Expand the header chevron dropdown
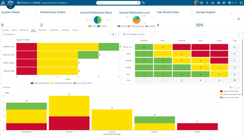244x137 pixels. [236, 3]
